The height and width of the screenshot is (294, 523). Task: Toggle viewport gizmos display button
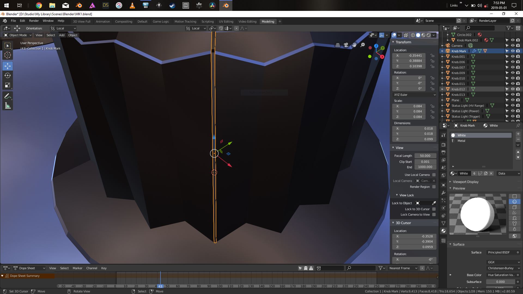point(381,35)
